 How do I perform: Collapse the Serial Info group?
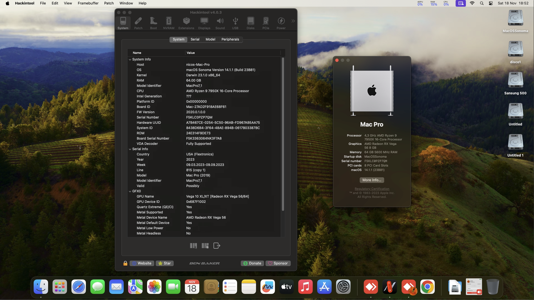click(130, 149)
